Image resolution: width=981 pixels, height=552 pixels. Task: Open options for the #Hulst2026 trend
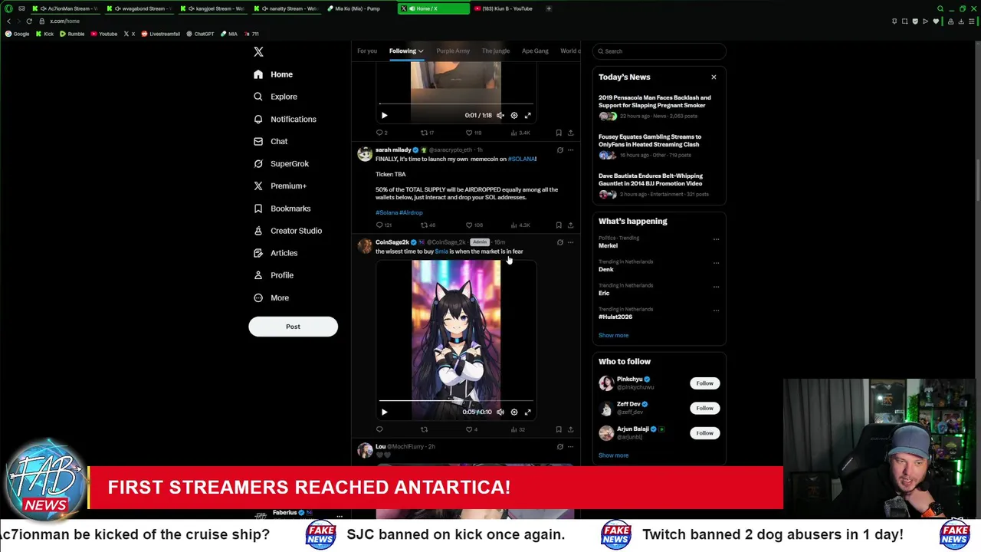pos(716,310)
